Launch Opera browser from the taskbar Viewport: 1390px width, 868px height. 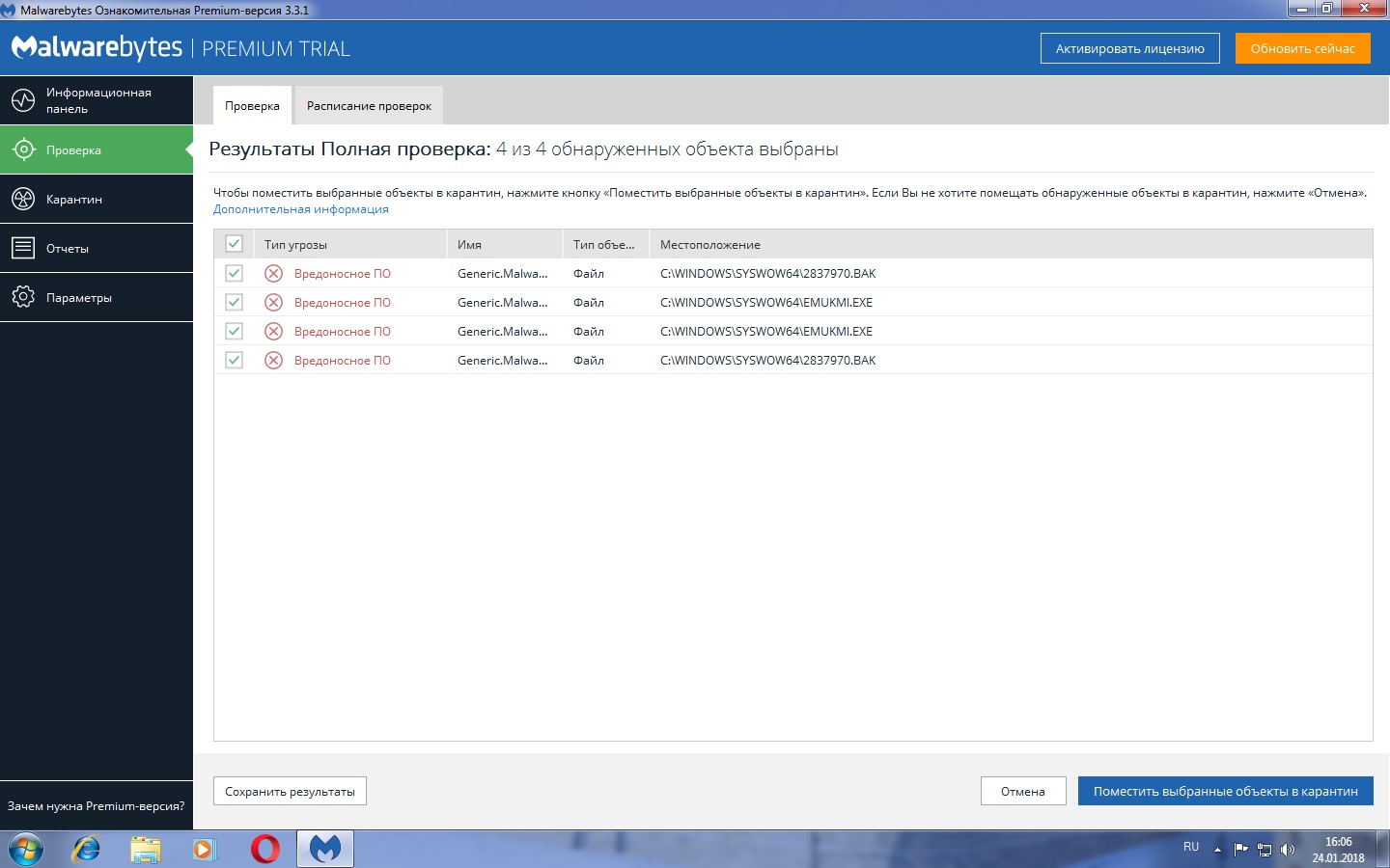(x=265, y=849)
